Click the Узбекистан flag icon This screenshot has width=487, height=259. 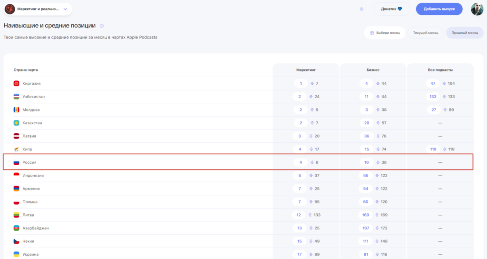[x=17, y=97]
